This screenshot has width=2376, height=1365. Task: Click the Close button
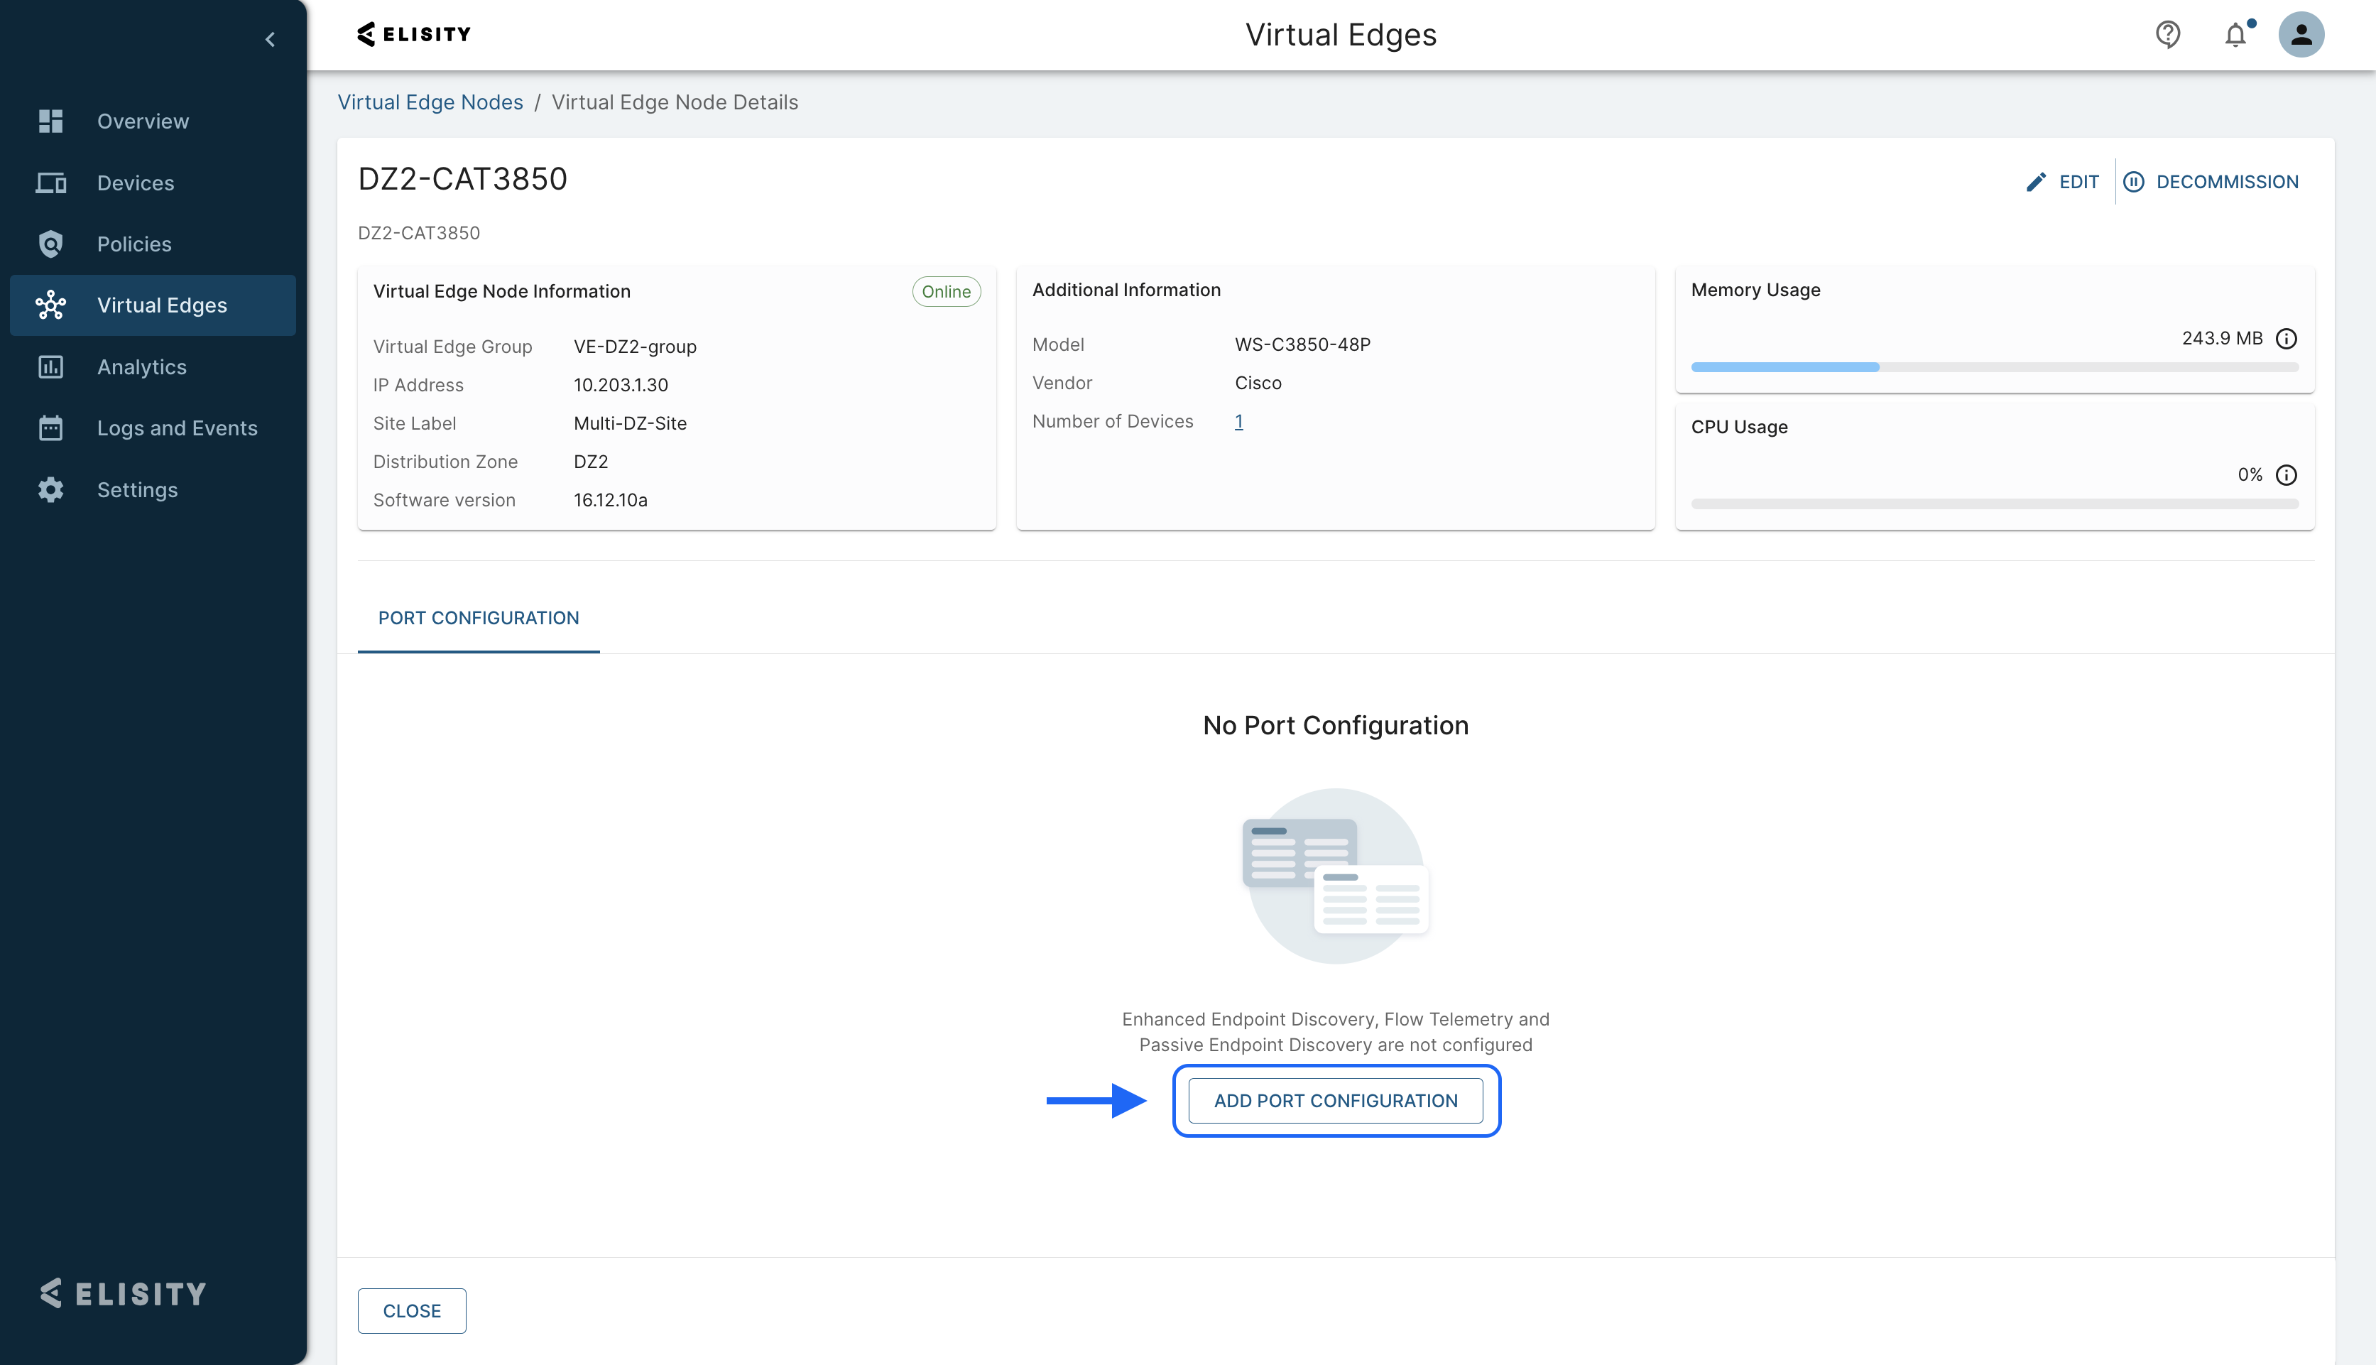click(411, 1310)
